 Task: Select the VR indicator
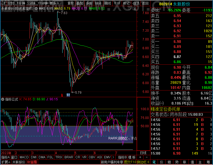click(x=84, y=157)
